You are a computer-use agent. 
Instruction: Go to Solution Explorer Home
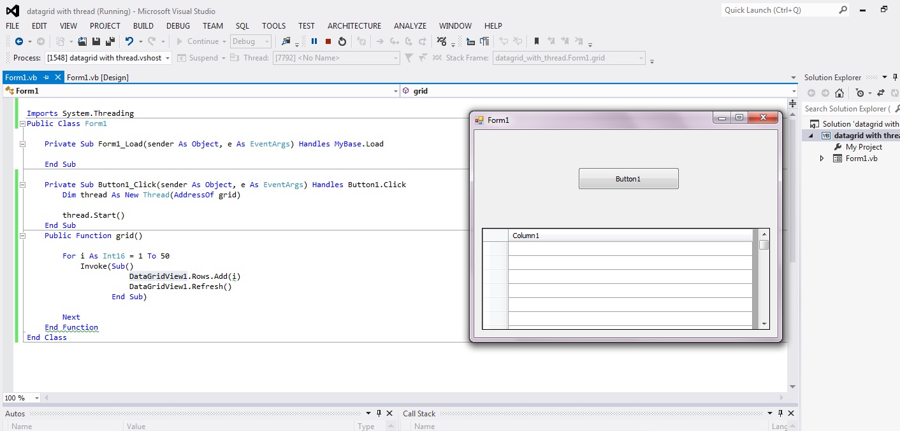point(839,93)
